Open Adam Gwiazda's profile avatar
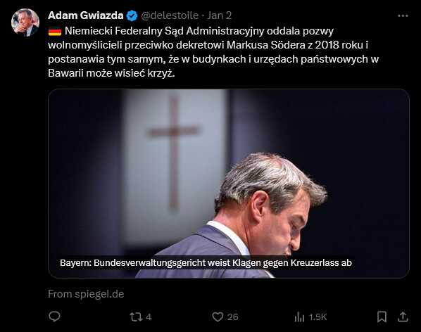Screen dimensions: 421x332 pyautogui.click(x=25, y=23)
